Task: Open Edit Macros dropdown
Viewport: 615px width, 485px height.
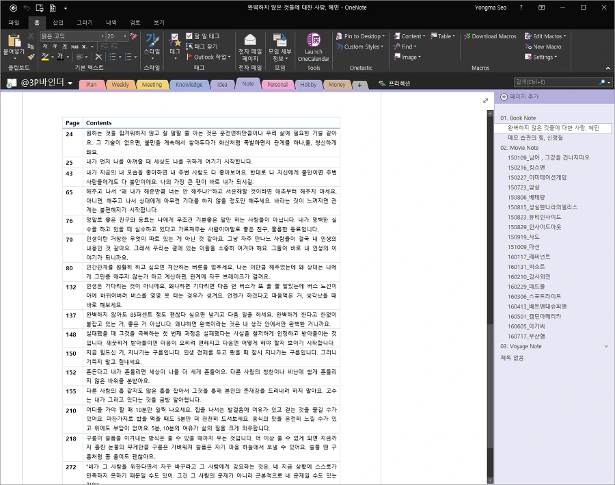Action: [x=545, y=36]
